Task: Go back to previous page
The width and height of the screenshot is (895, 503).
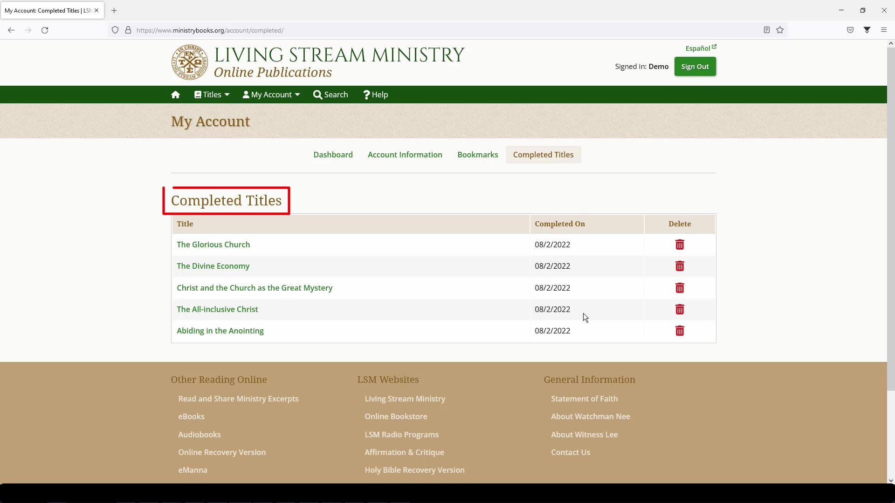Action: [x=11, y=30]
